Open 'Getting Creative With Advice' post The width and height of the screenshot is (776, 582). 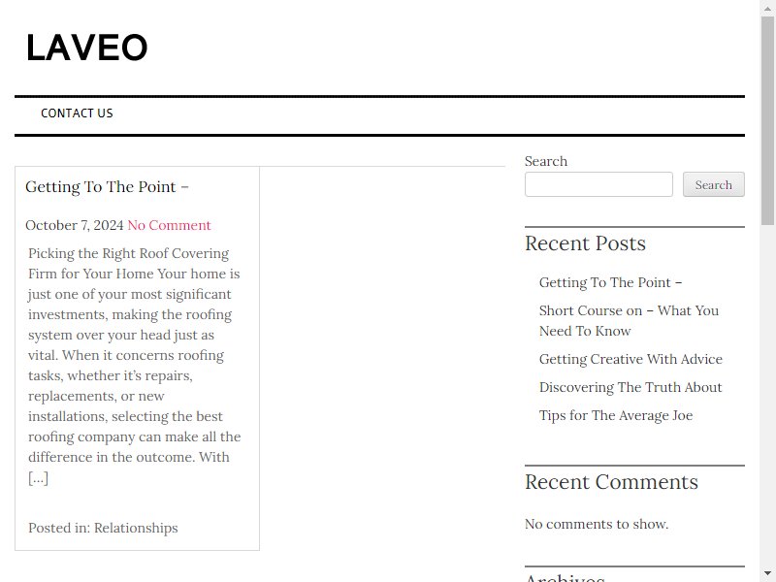coord(630,359)
